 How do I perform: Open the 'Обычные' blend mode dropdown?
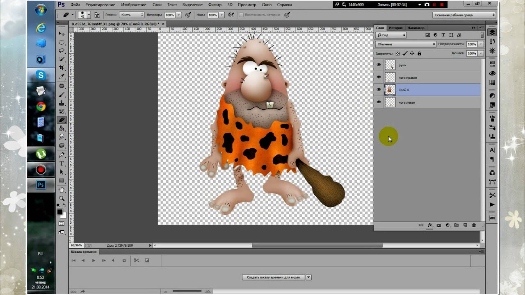click(406, 44)
